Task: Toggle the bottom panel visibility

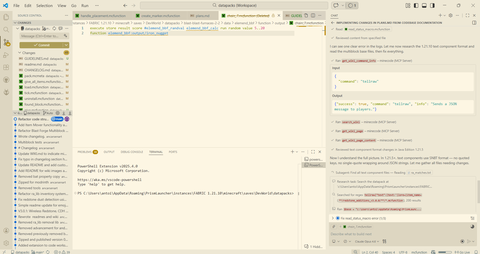Action: pyautogui.click(x=424, y=6)
